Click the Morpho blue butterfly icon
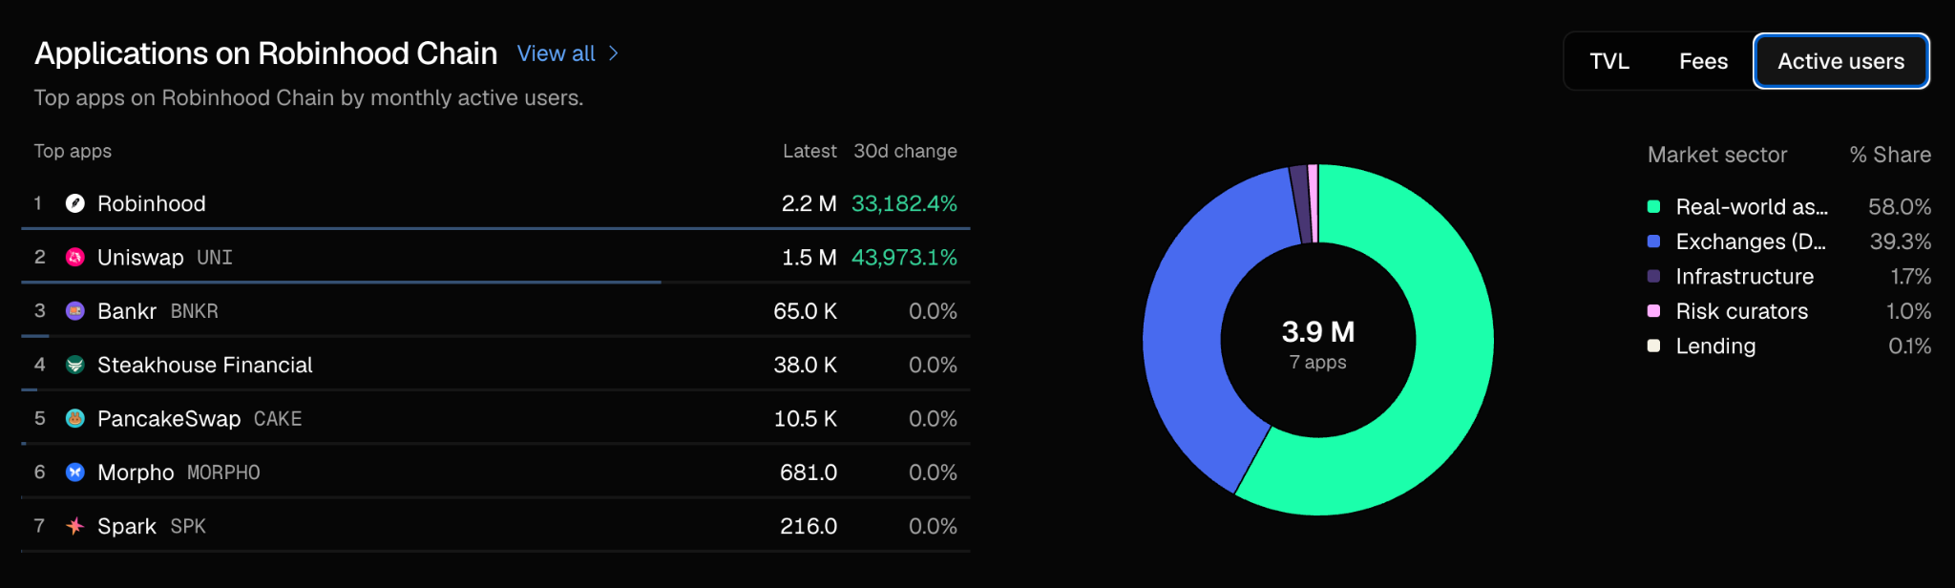Image resolution: width=1955 pixels, height=588 pixels. pos(75,472)
